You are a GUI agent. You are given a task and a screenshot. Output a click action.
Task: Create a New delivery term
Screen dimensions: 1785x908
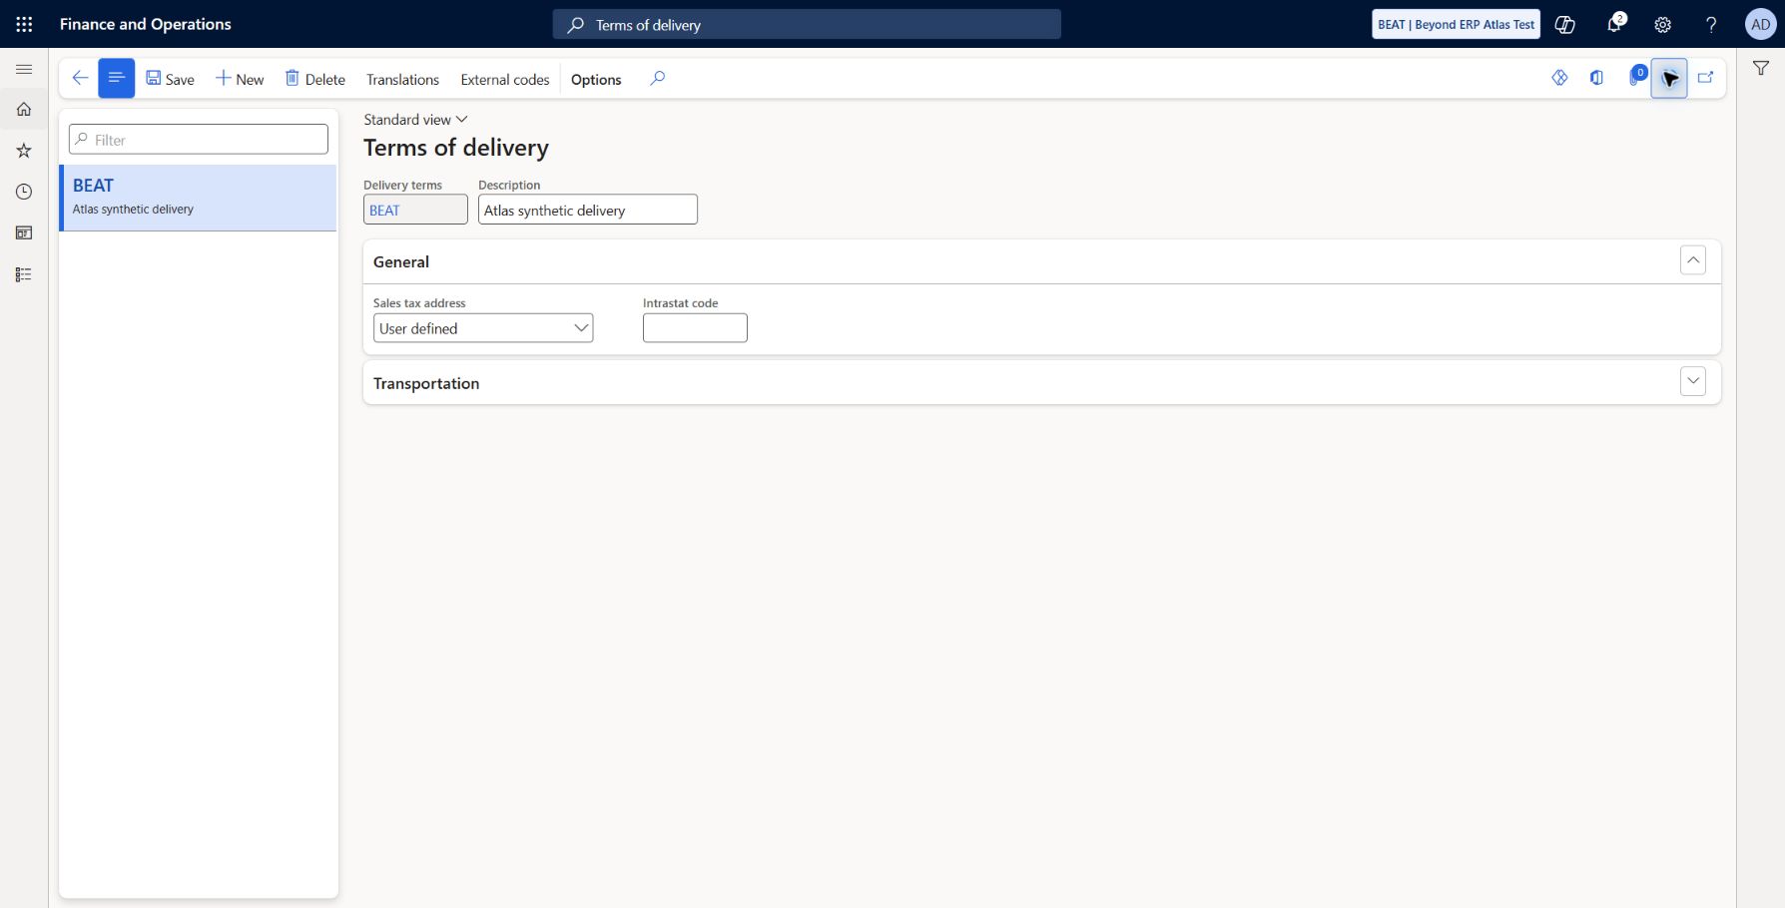[240, 79]
